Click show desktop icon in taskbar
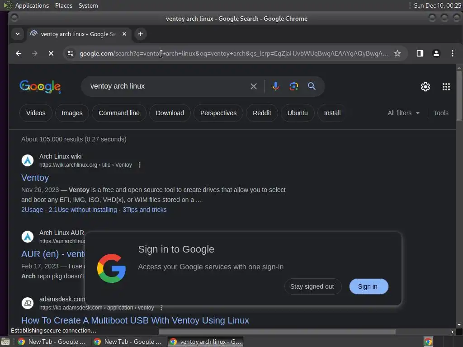Image resolution: width=463 pixels, height=347 pixels. pos(5,342)
